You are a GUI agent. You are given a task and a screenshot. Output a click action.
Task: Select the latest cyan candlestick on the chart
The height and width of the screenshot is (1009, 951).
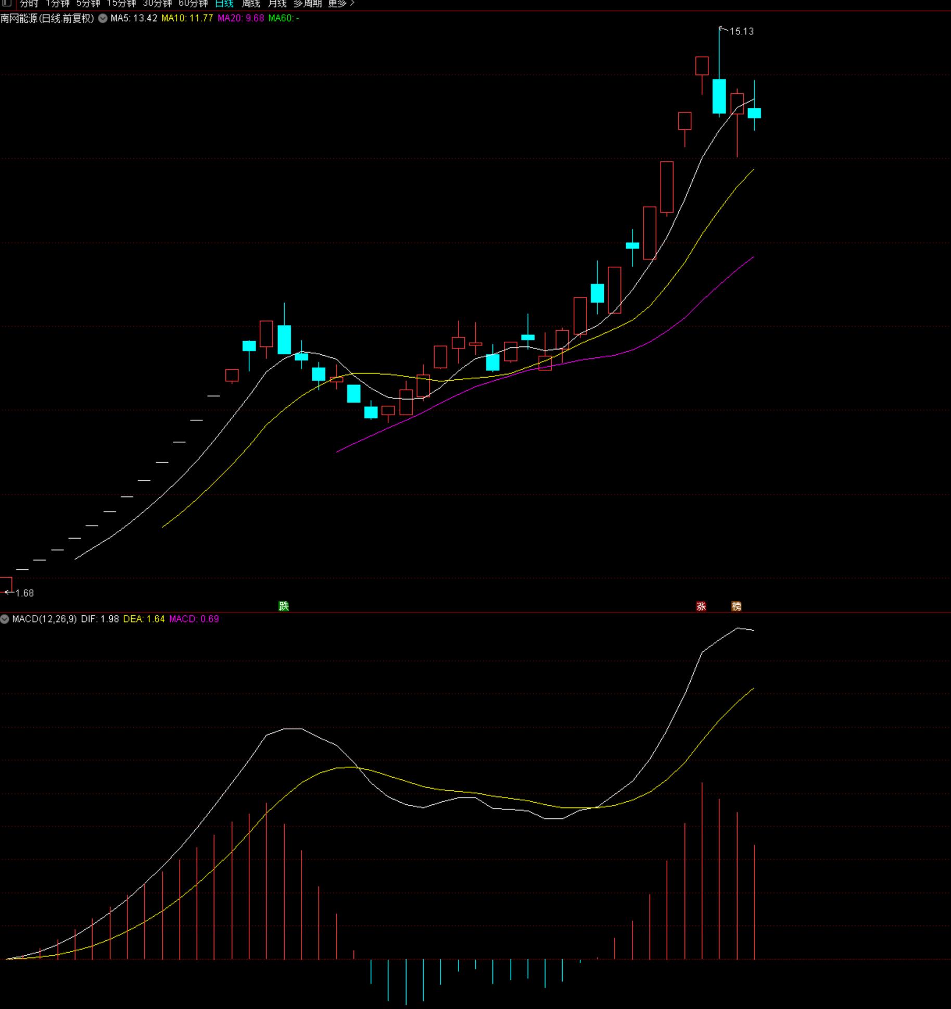pyautogui.click(x=754, y=113)
